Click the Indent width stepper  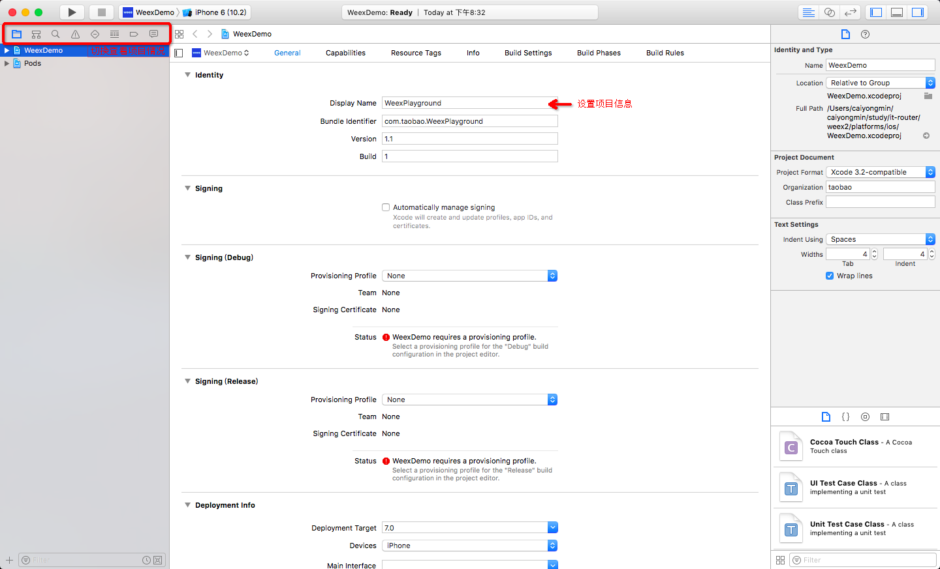click(932, 254)
